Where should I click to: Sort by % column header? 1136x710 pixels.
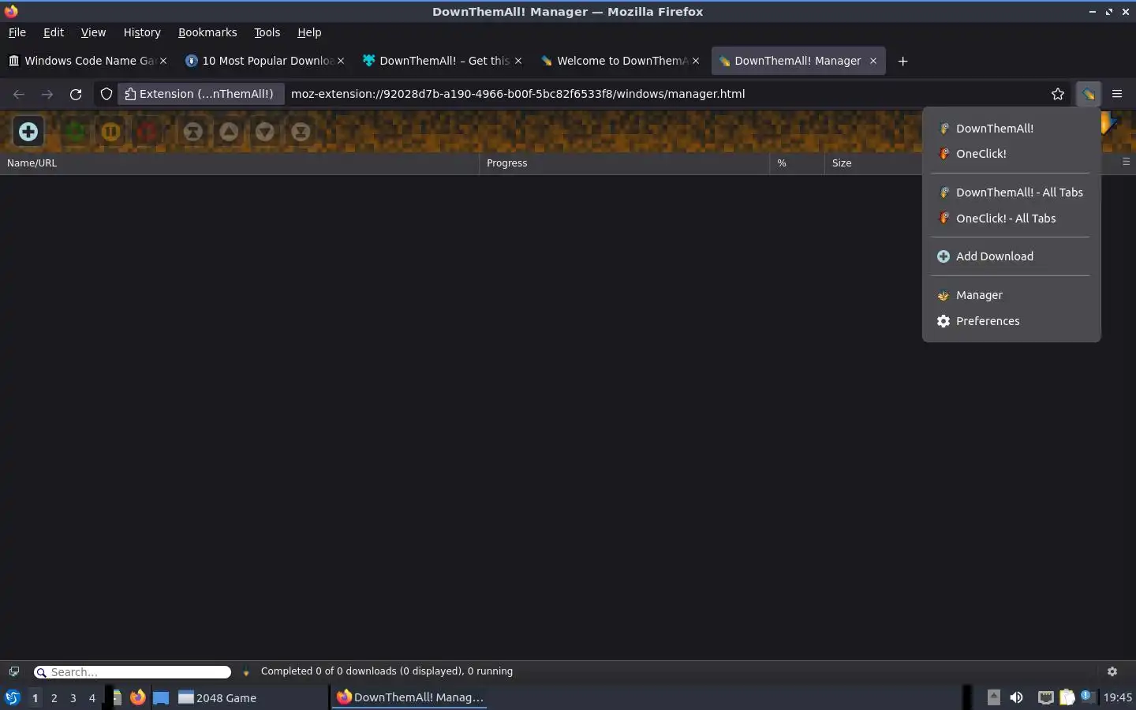tap(797, 163)
